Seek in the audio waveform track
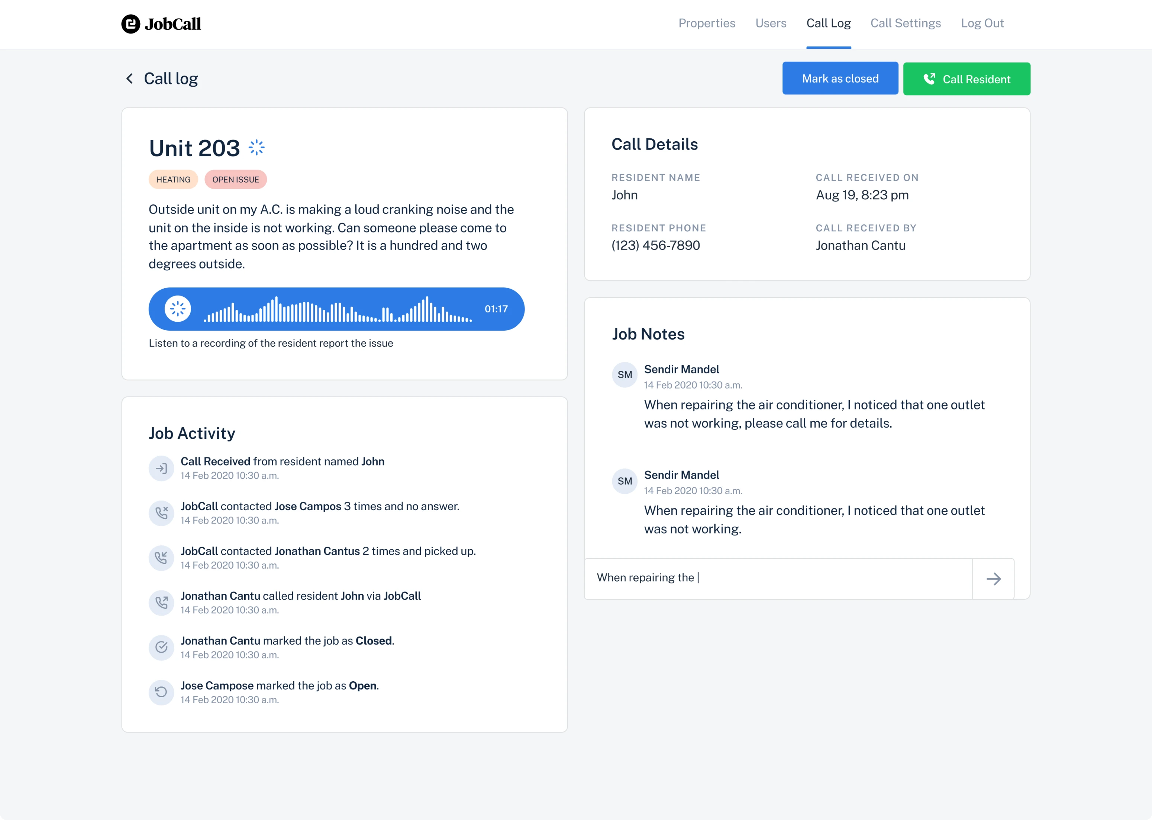Screen dimensions: 1152x820 tap(337, 309)
